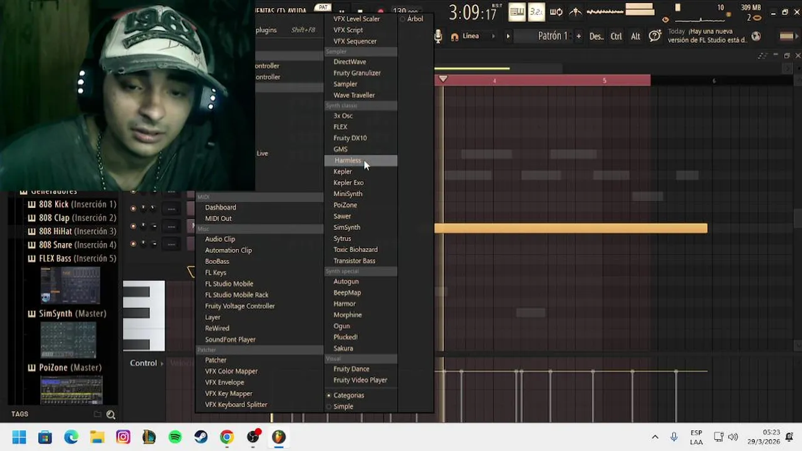Click the metronome icon in the top toolbar
The image size is (802, 451).
pos(575,11)
